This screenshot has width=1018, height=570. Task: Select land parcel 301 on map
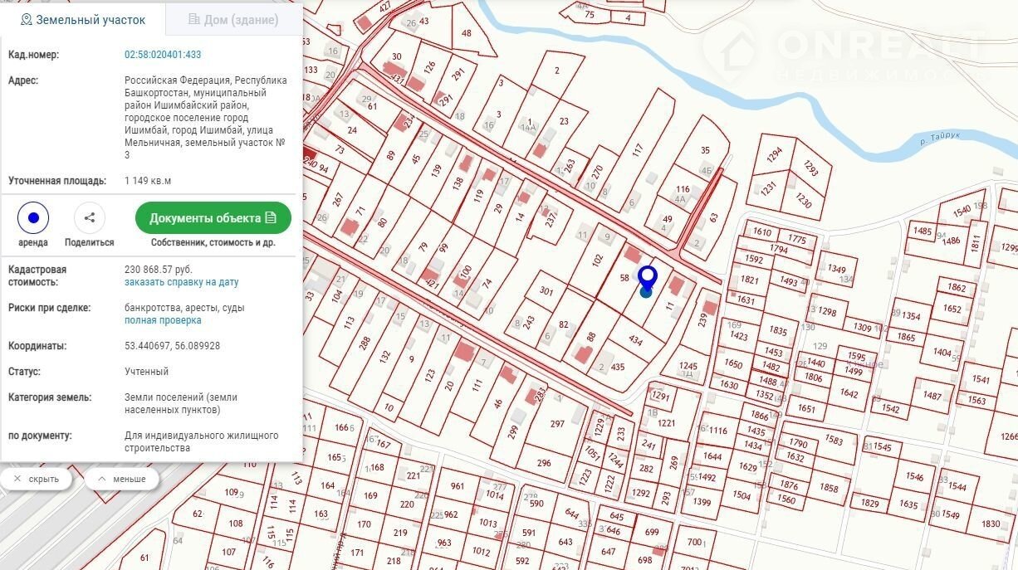pyautogui.click(x=546, y=291)
